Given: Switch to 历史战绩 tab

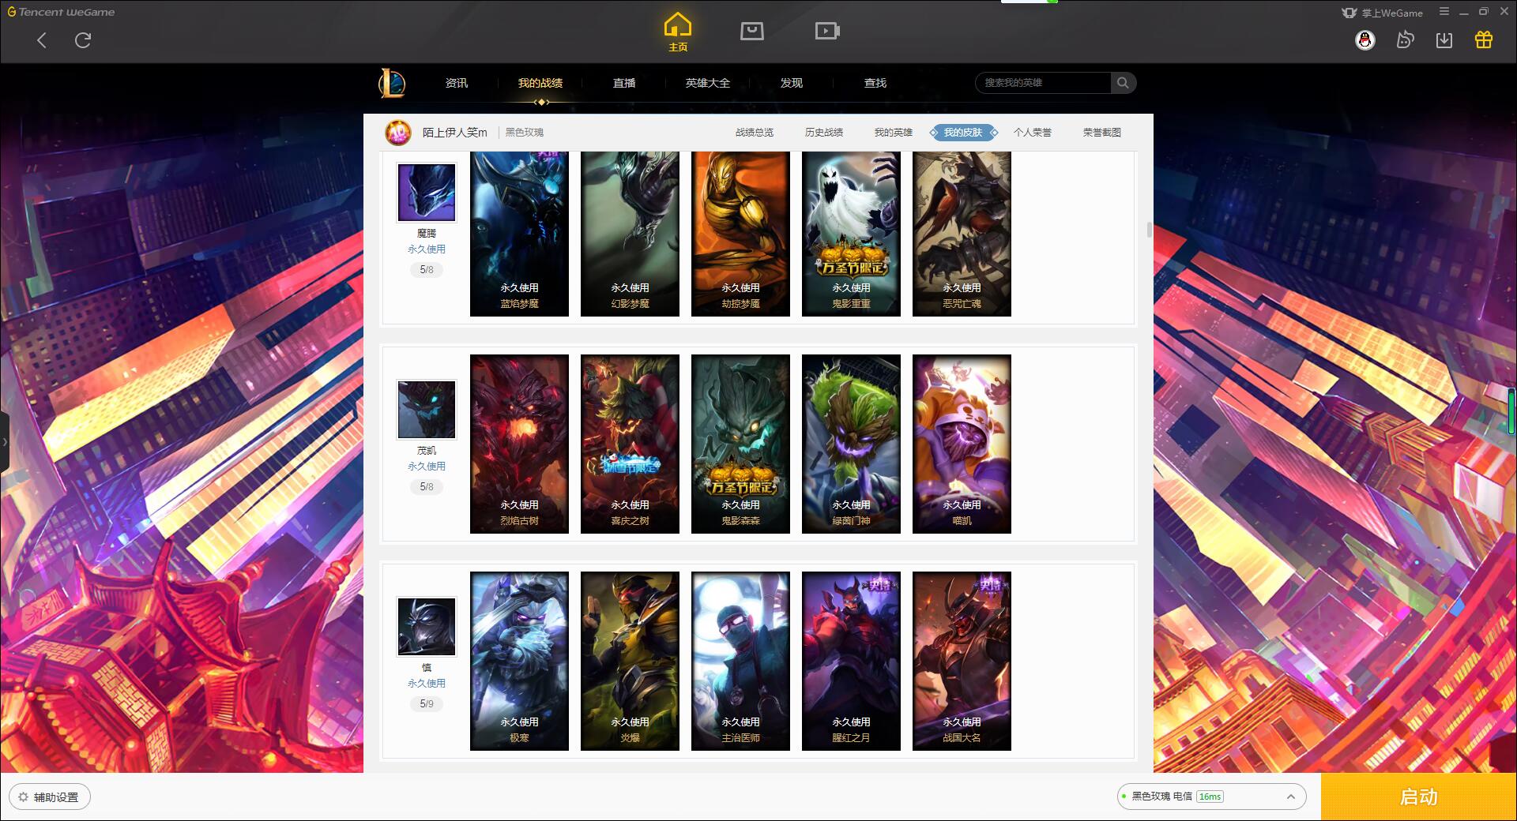Looking at the screenshot, I should (x=824, y=133).
